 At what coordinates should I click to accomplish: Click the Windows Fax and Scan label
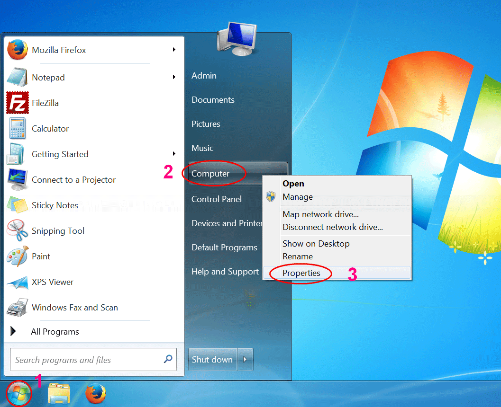click(x=75, y=308)
